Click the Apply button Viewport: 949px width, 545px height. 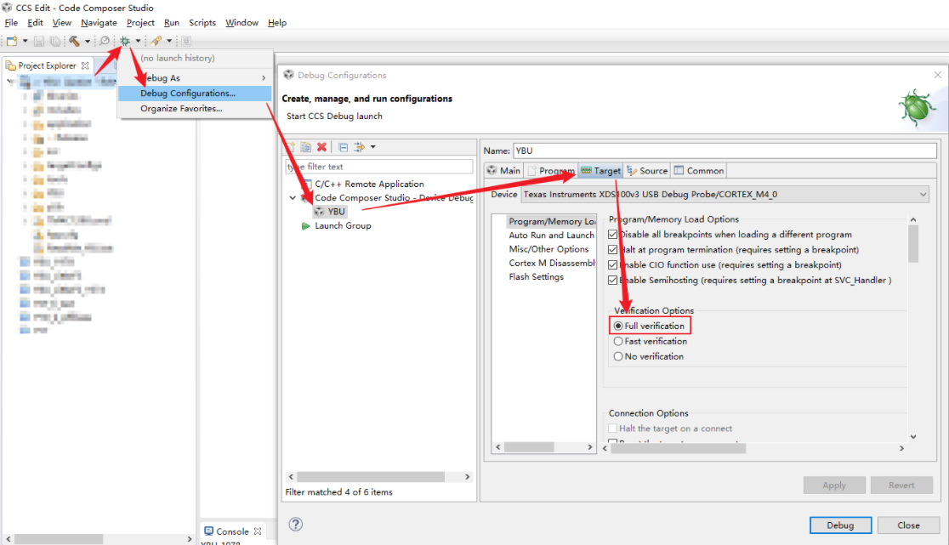834,485
